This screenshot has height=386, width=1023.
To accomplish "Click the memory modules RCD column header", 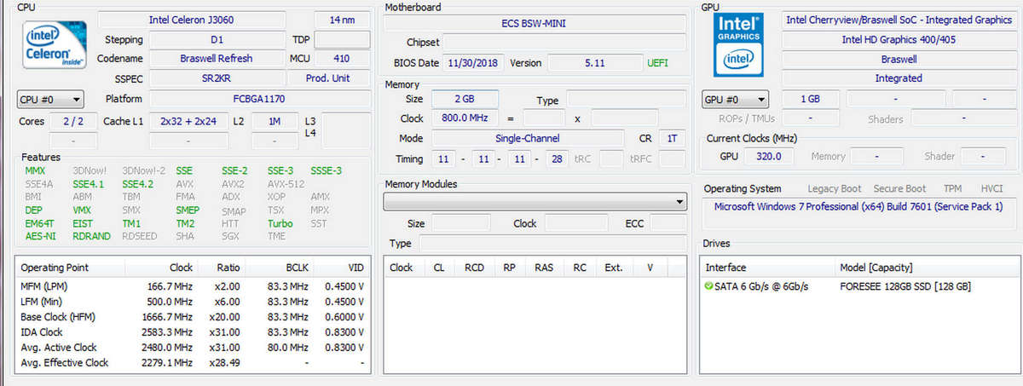I will (473, 268).
